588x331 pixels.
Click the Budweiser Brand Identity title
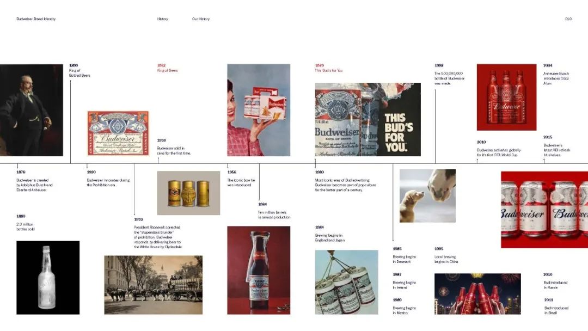pyautogui.click(x=36, y=19)
